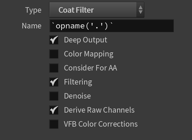
Task: Tick the Consider For AA checkbox
Action: [x=54, y=68]
